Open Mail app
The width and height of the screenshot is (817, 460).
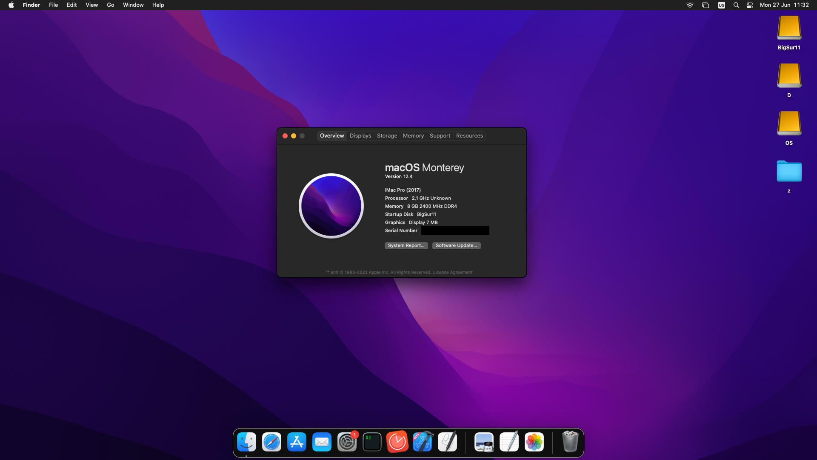click(x=322, y=443)
